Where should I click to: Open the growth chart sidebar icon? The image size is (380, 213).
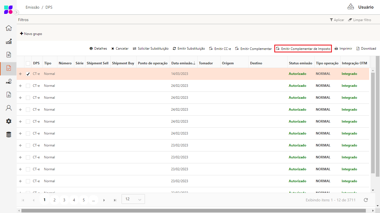(x=9, y=41)
